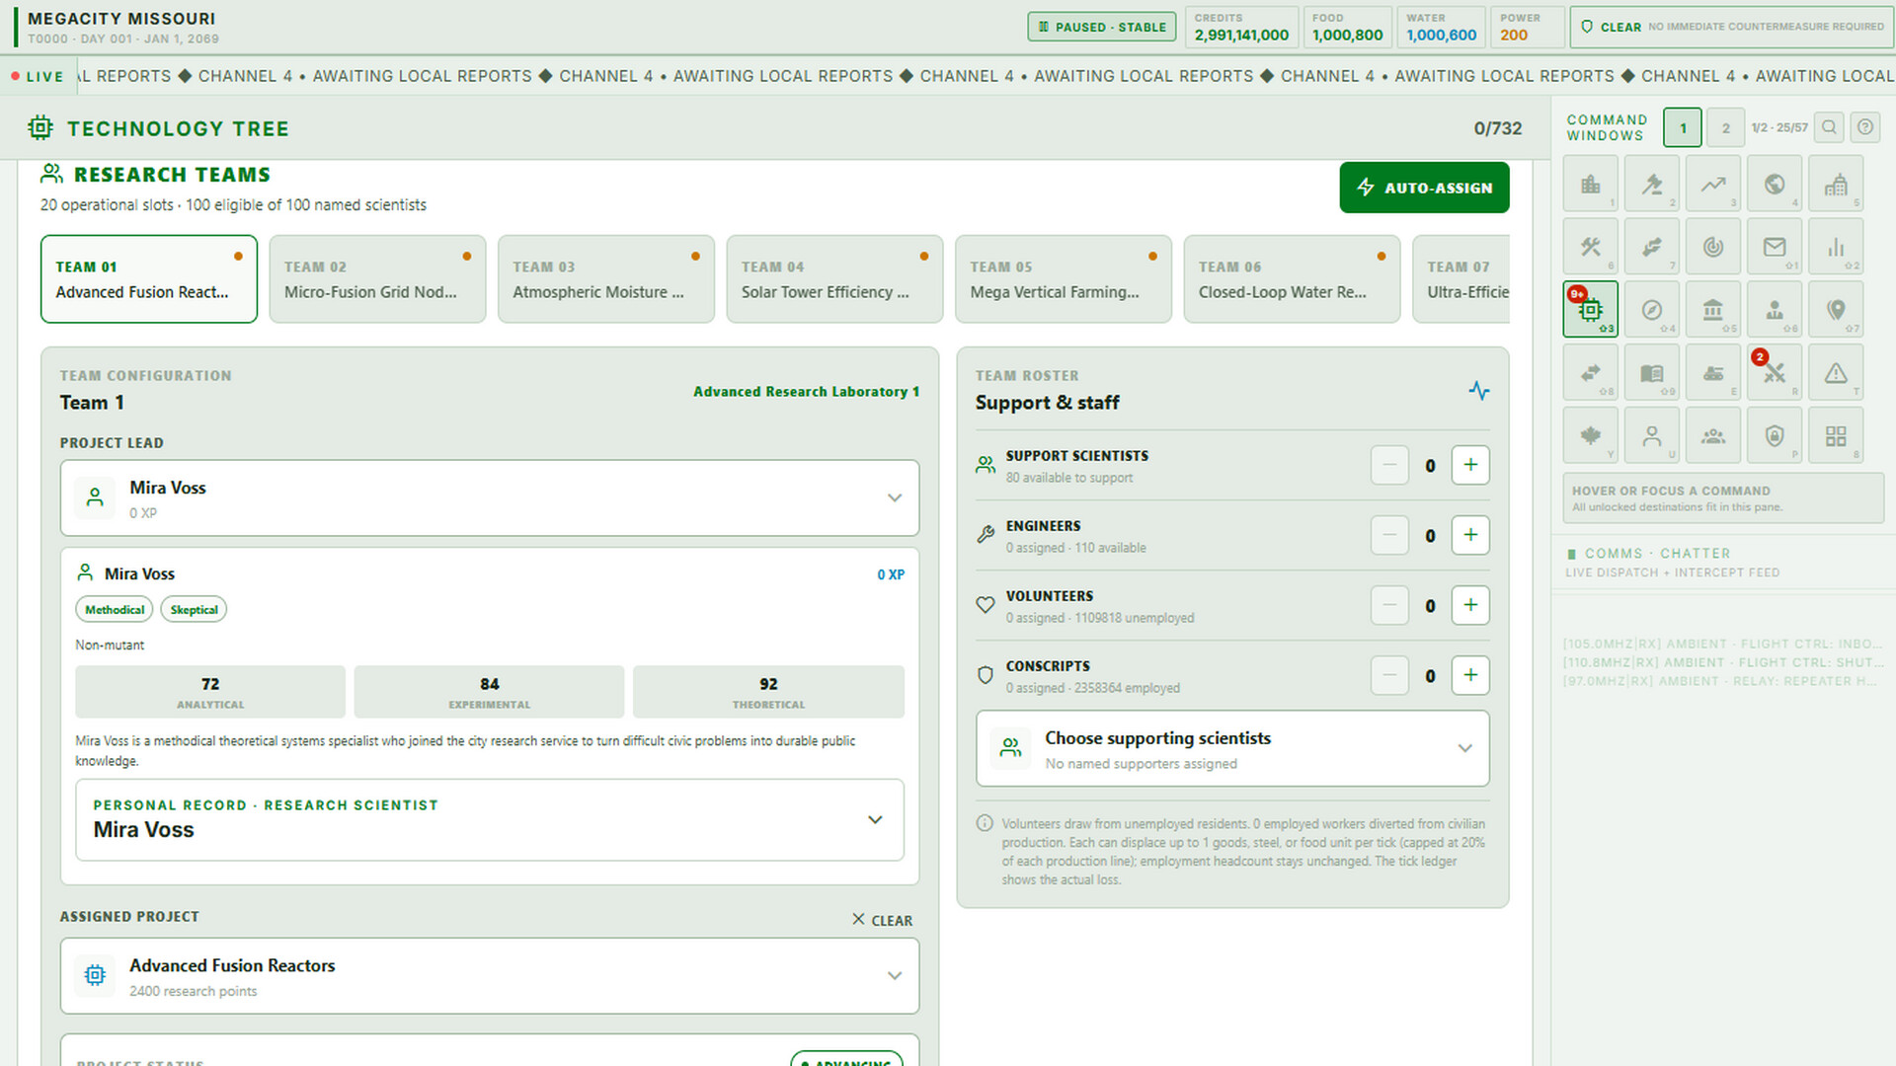Open the map pin command window
This screenshot has height=1066, width=1896.
[x=1836, y=310]
